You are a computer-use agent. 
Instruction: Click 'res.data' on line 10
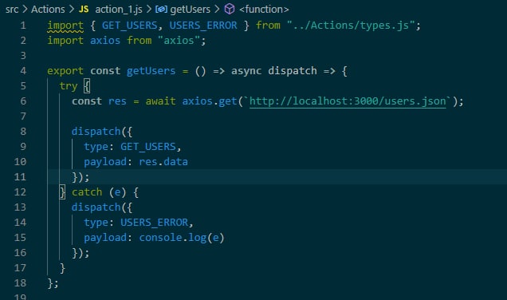(x=163, y=162)
